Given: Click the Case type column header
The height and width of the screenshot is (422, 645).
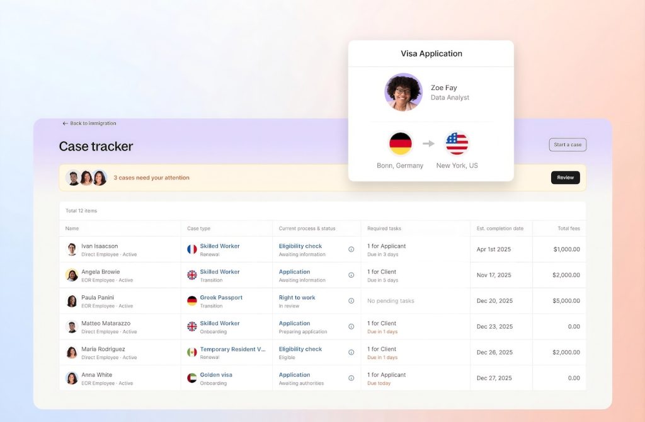Looking at the screenshot, I should [198, 228].
